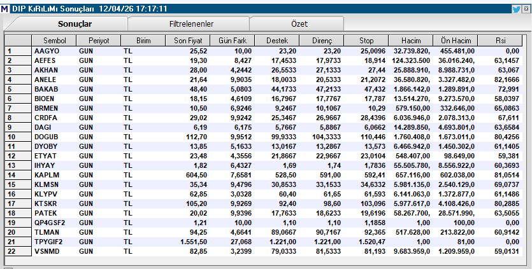Click row number 1 header cell
This screenshot has width=532, height=269.
click(18, 51)
